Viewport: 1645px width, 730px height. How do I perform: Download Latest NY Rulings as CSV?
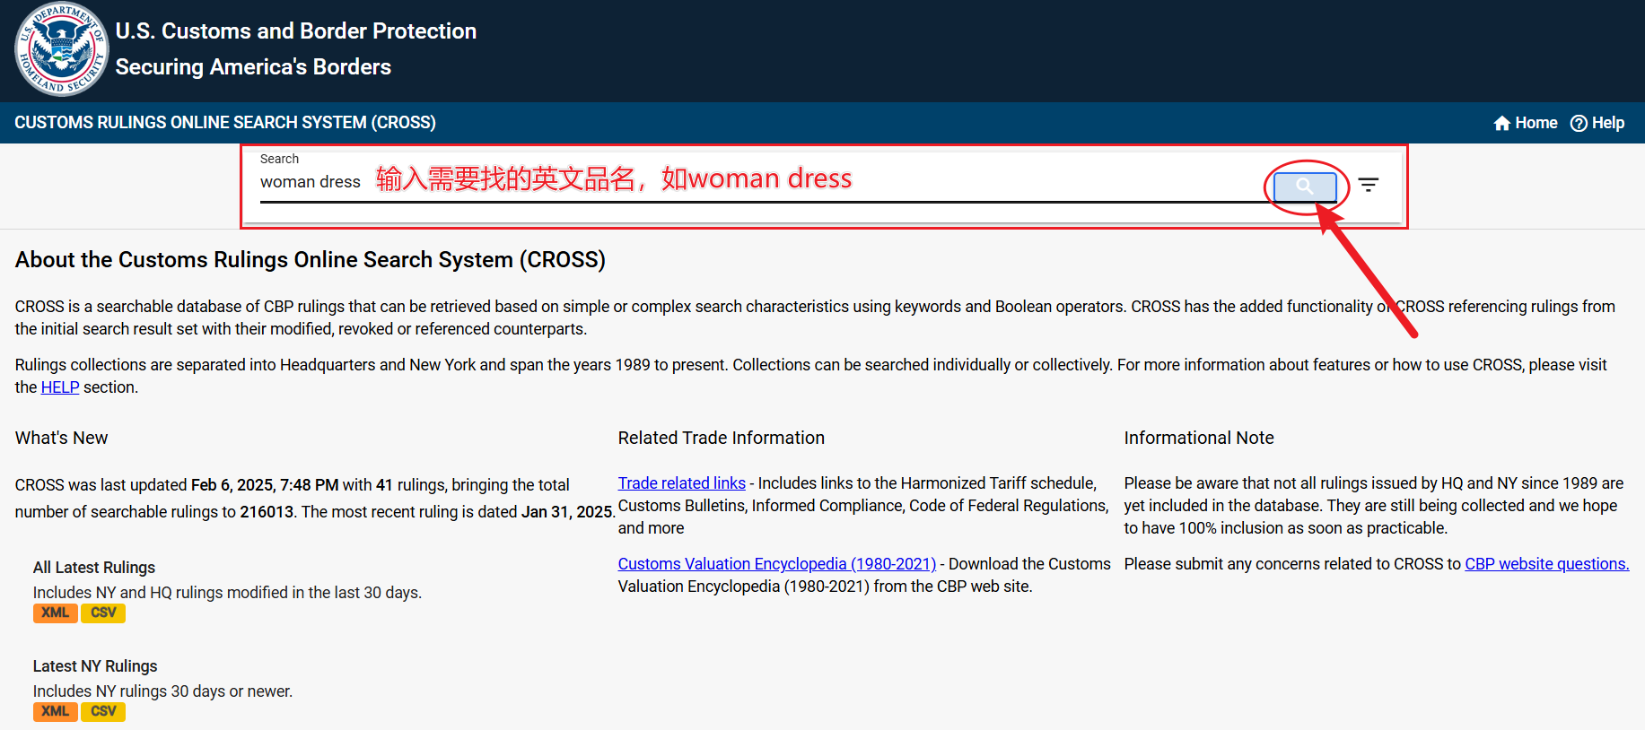tap(103, 711)
